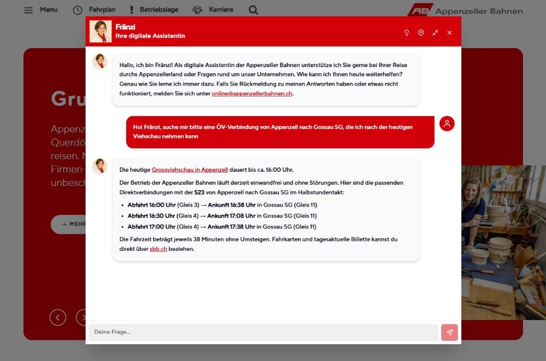Viewport: 546px width, 361px height.
Task: Click the Betriebslage exclamation icon
Action: point(132,10)
